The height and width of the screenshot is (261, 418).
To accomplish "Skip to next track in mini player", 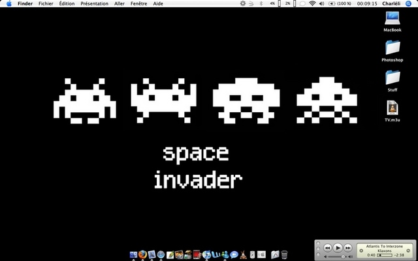I will (x=347, y=248).
